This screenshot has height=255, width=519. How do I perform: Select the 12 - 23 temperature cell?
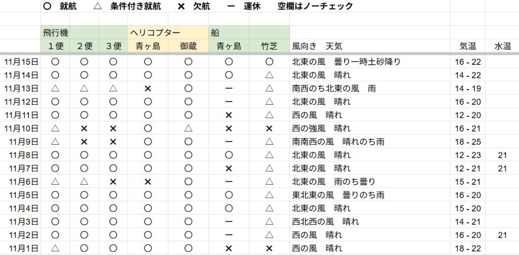coord(468,155)
